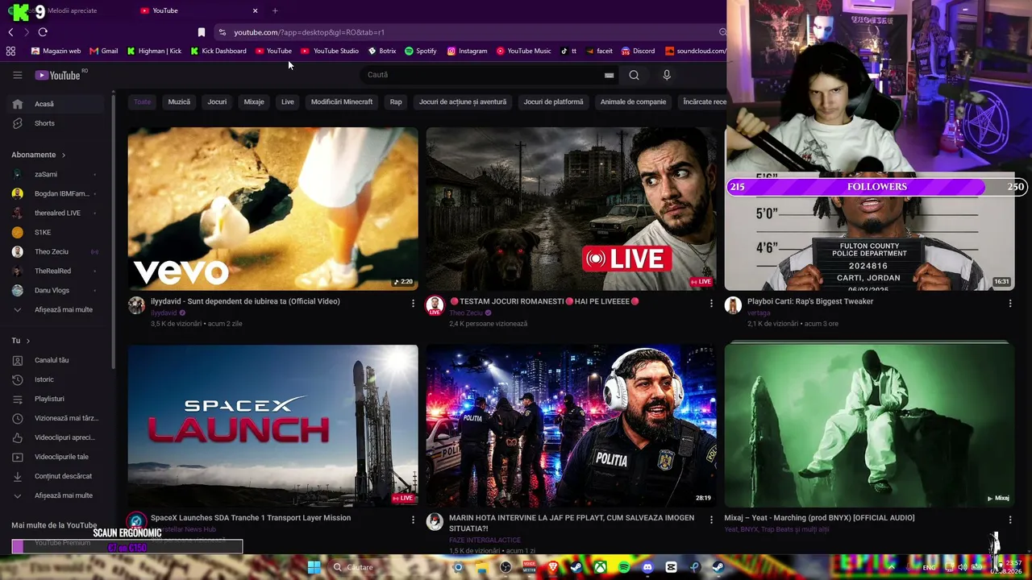Select the Muzică filter chip
The height and width of the screenshot is (580, 1032).
pyautogui.click(x=179, y=102)
